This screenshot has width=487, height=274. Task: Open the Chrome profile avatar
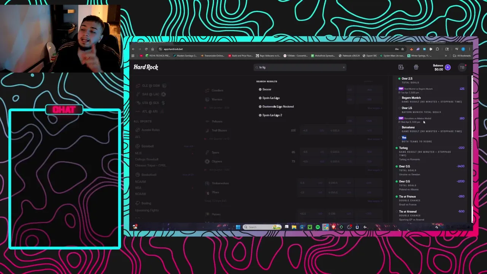[x=463, y=49]
